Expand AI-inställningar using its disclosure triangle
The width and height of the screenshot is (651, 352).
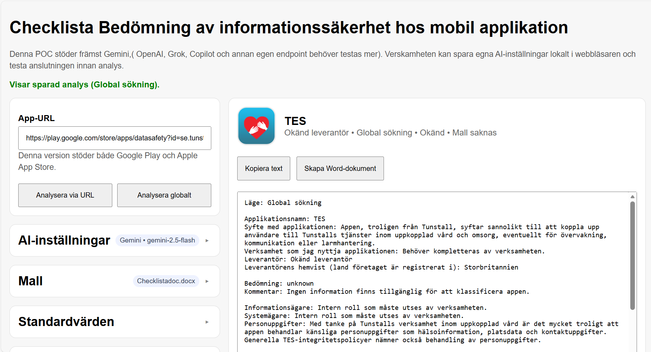pyautogui.click(x=207, y=241)
